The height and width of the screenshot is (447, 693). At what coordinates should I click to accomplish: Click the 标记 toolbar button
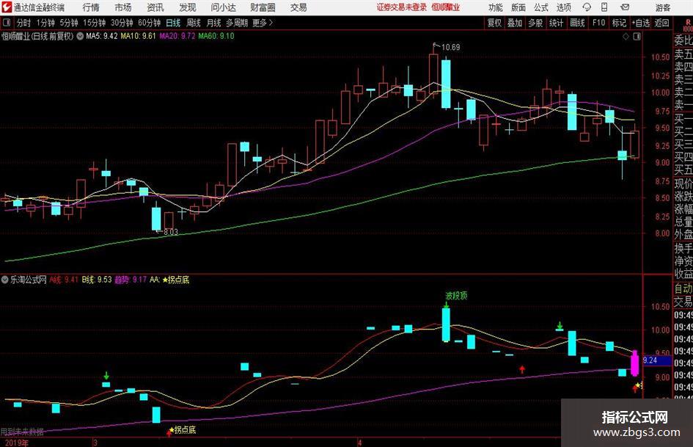tap(619, 23)
